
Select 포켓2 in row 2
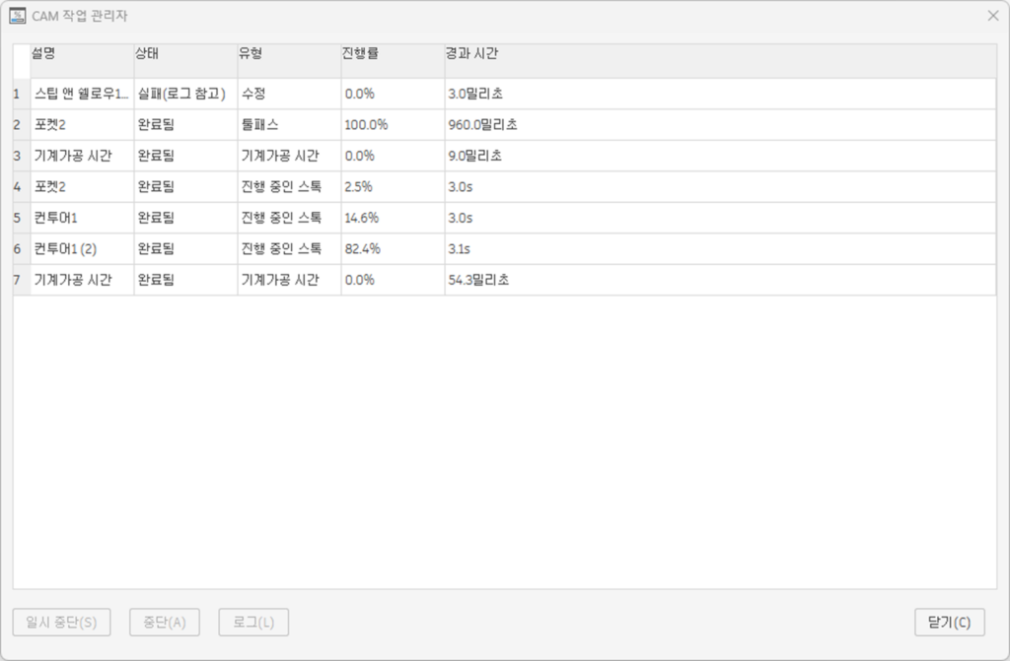(82, 125)
